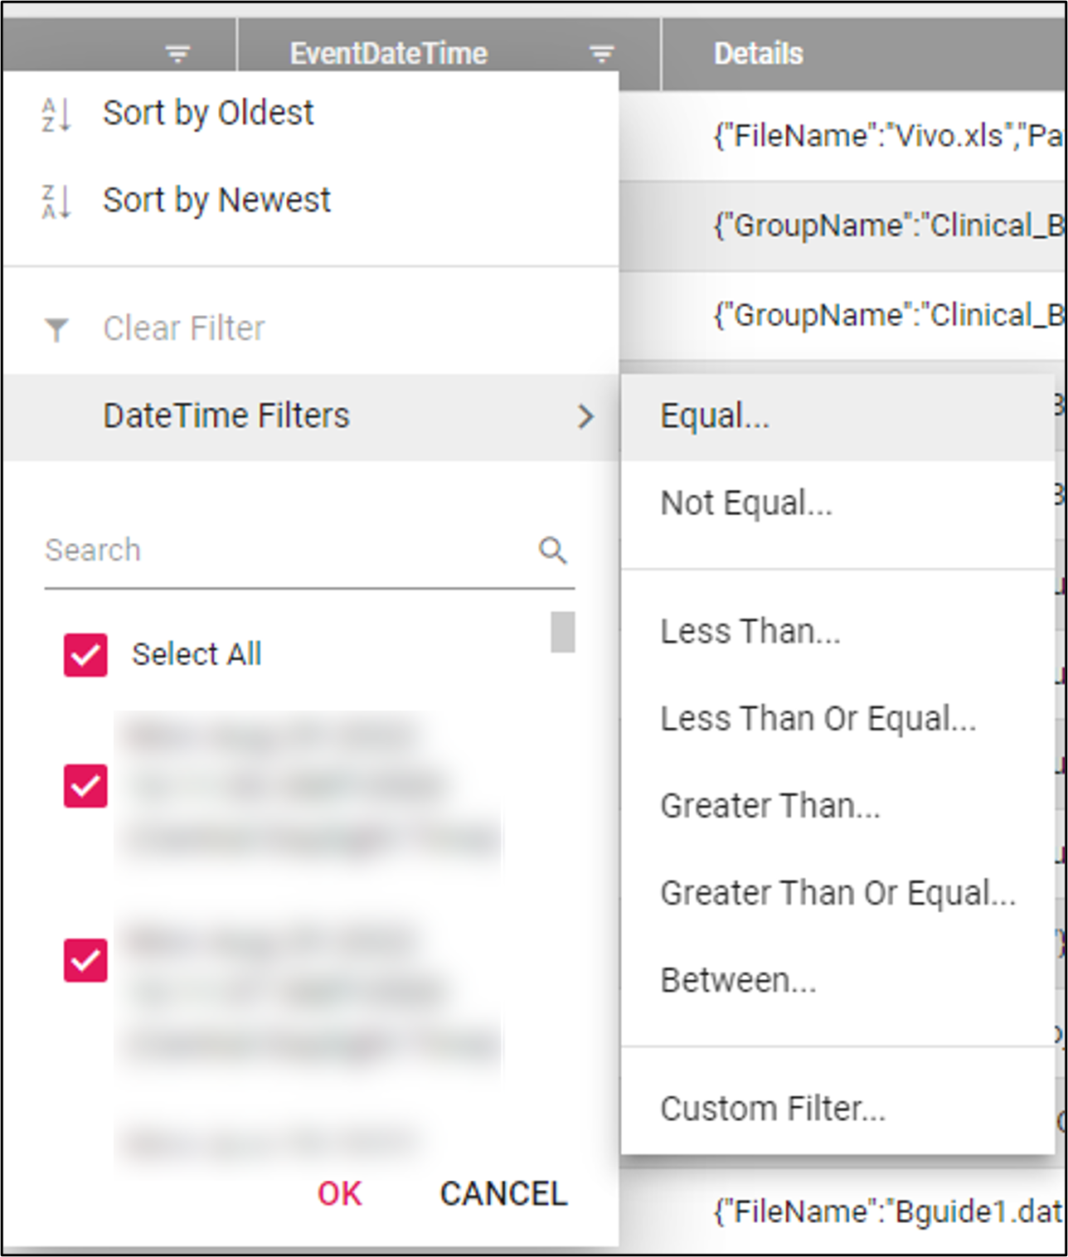Uncheck the second date entry checkbox
The height and width of the screenshot is (1257, 1068).
tap(84, 962)
